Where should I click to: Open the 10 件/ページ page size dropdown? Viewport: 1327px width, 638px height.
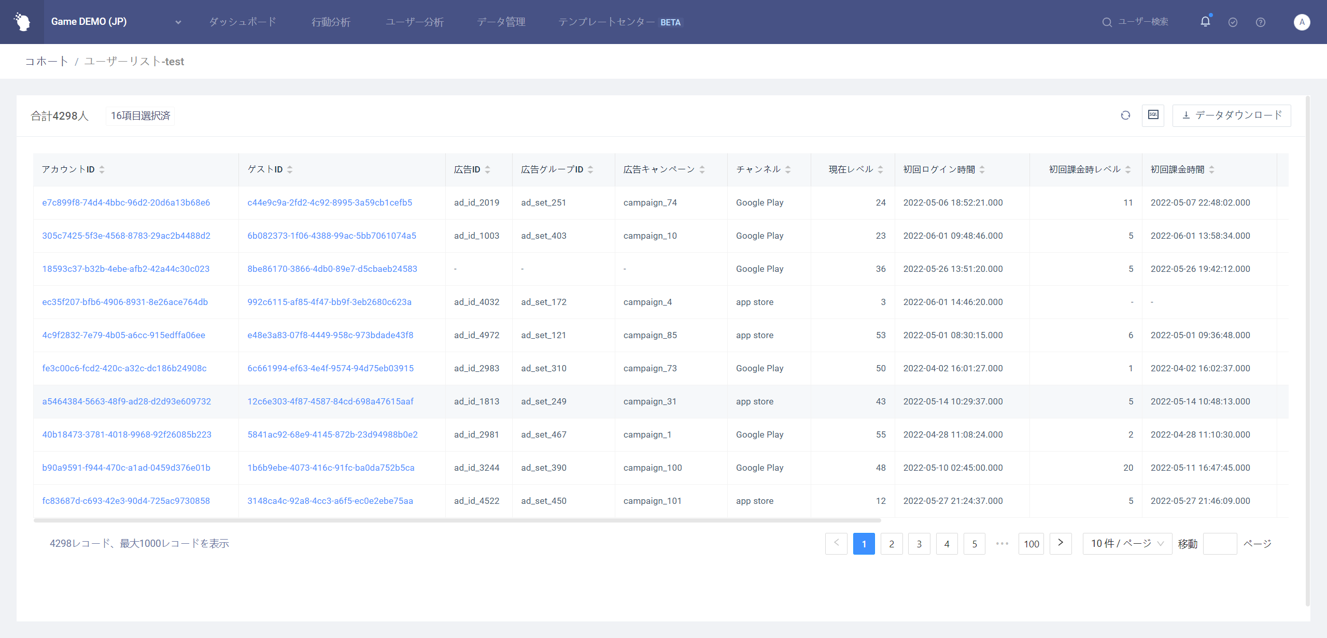coord(1127,544)
